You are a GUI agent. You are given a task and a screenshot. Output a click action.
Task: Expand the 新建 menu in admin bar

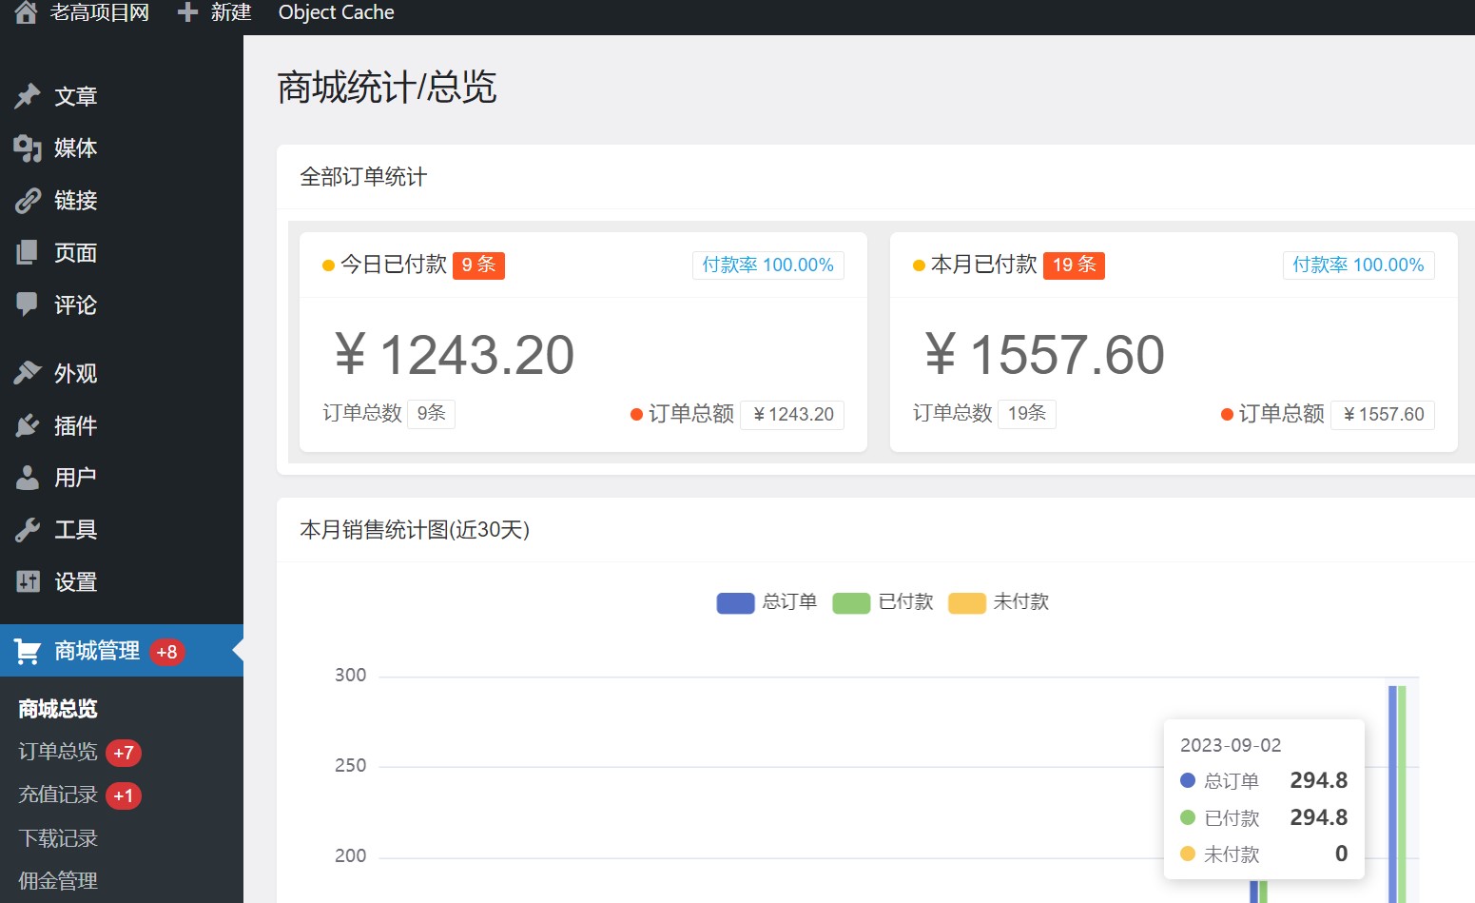tap(215, 12)
